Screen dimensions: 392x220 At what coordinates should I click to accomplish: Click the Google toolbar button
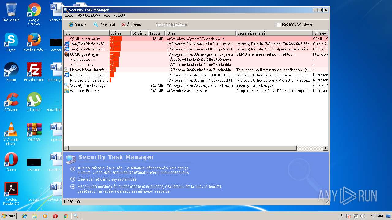pyautogui.click(x=77, y=24)
